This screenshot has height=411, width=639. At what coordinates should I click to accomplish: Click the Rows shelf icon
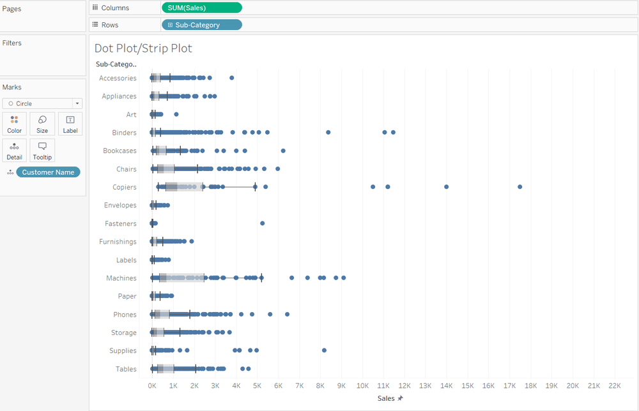95,24
